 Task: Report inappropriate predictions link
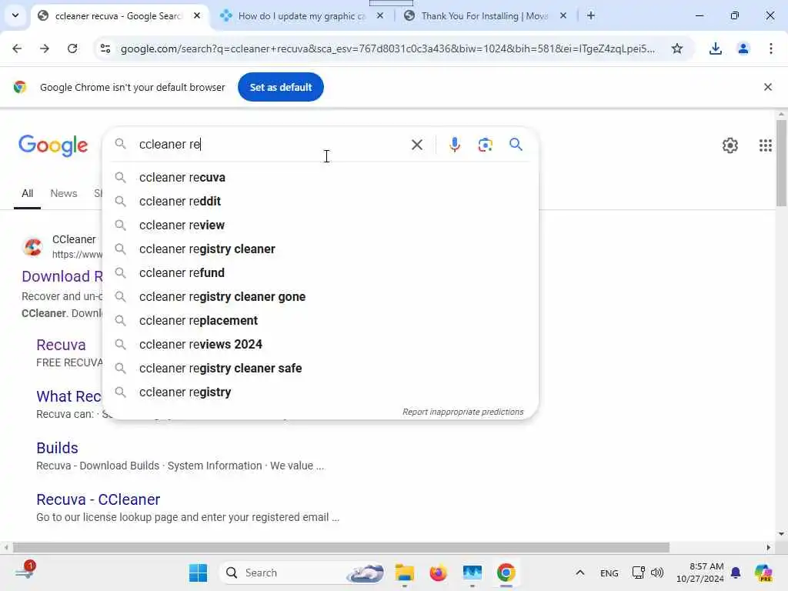click(x=462, y=412)
